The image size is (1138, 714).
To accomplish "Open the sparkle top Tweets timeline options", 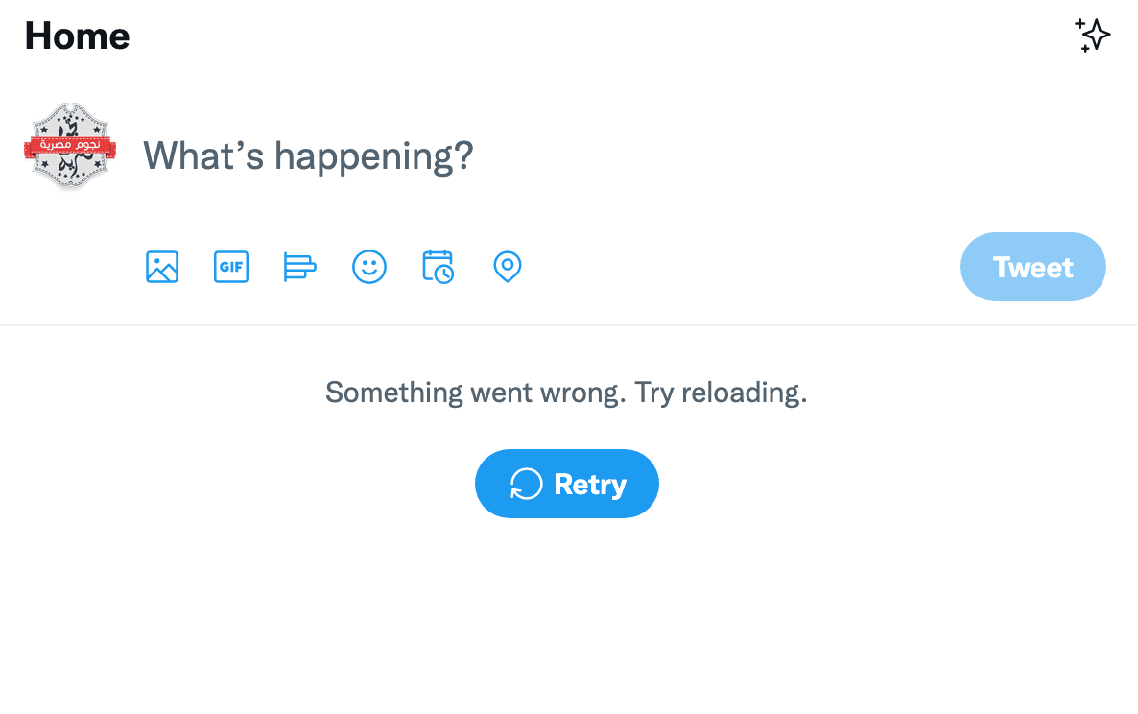I will point(1092,35).
